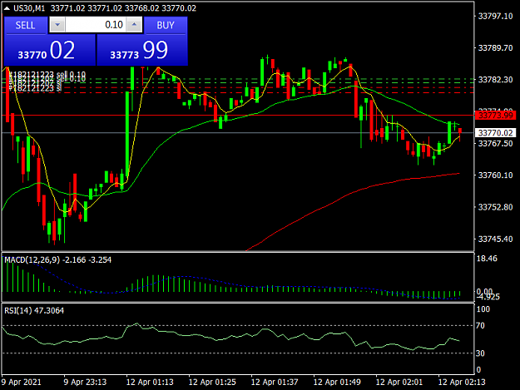The image size is (520, 390).
Task: Click the RSI scale level 30
Action: [x=480, y=353]
